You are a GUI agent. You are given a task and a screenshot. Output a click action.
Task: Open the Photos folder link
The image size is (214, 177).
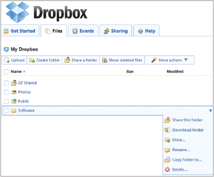(x=24, y=92)
